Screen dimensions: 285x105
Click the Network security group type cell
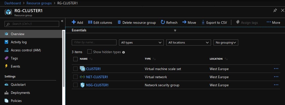pyautogui.click(x=162, y=85)
